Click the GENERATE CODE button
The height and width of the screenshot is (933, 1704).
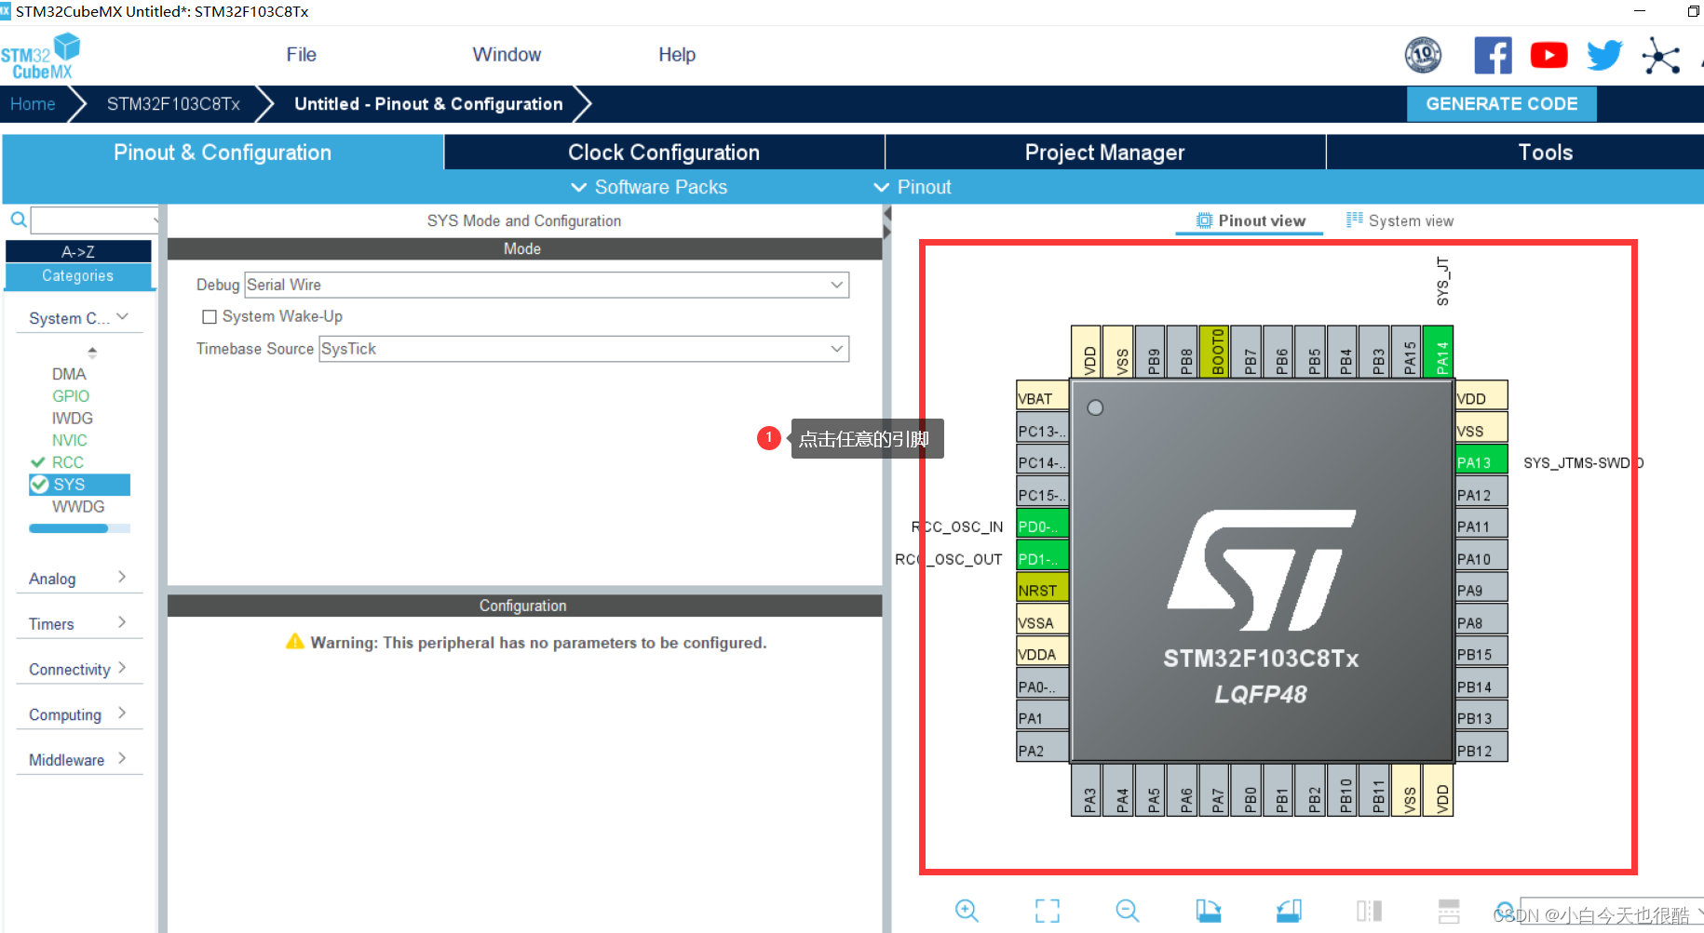[x=1501, y=103]
